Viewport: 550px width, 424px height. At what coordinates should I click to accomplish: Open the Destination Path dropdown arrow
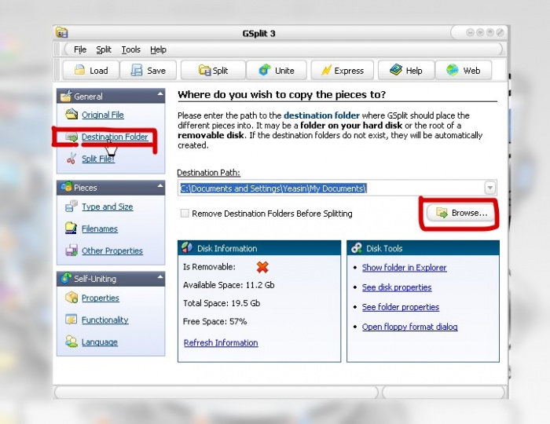(x=490, y=188)
